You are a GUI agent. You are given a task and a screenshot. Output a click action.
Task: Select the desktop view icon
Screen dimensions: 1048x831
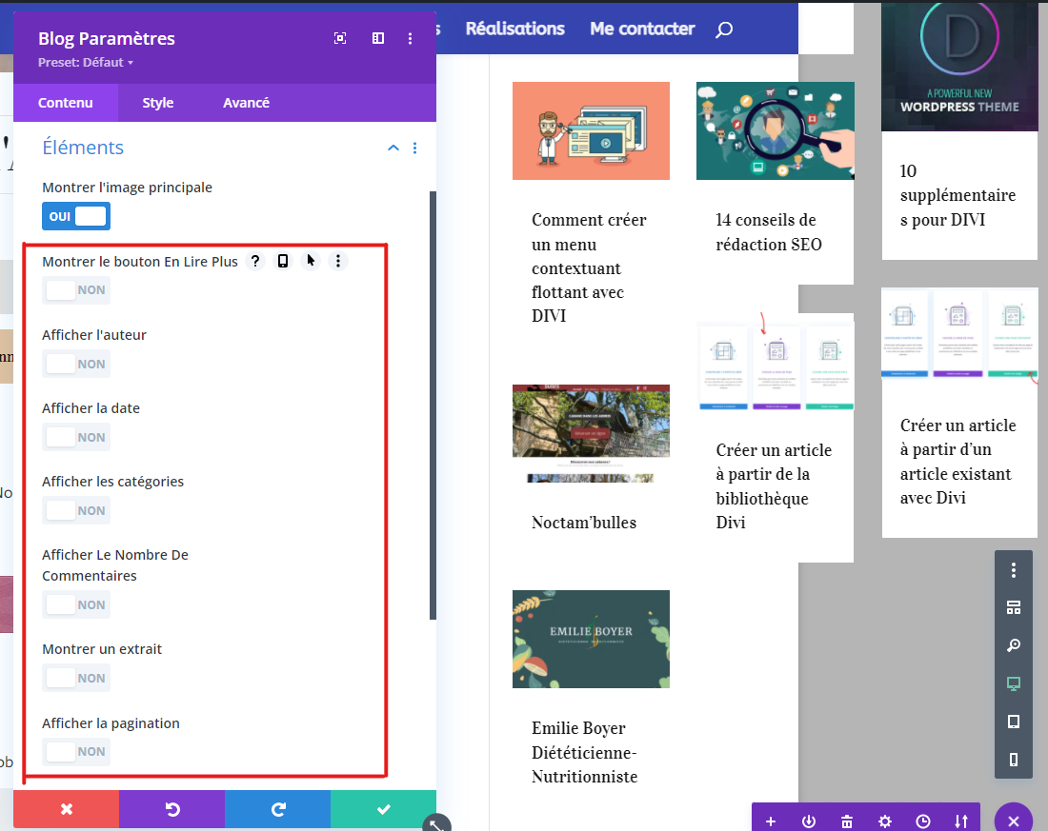click(x=1014, y=684)
